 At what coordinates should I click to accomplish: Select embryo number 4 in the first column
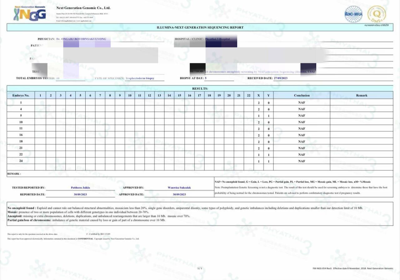(x=21, y=109)
